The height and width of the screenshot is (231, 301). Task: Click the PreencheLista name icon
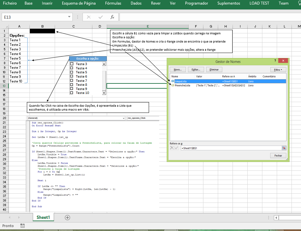(173, 85)
